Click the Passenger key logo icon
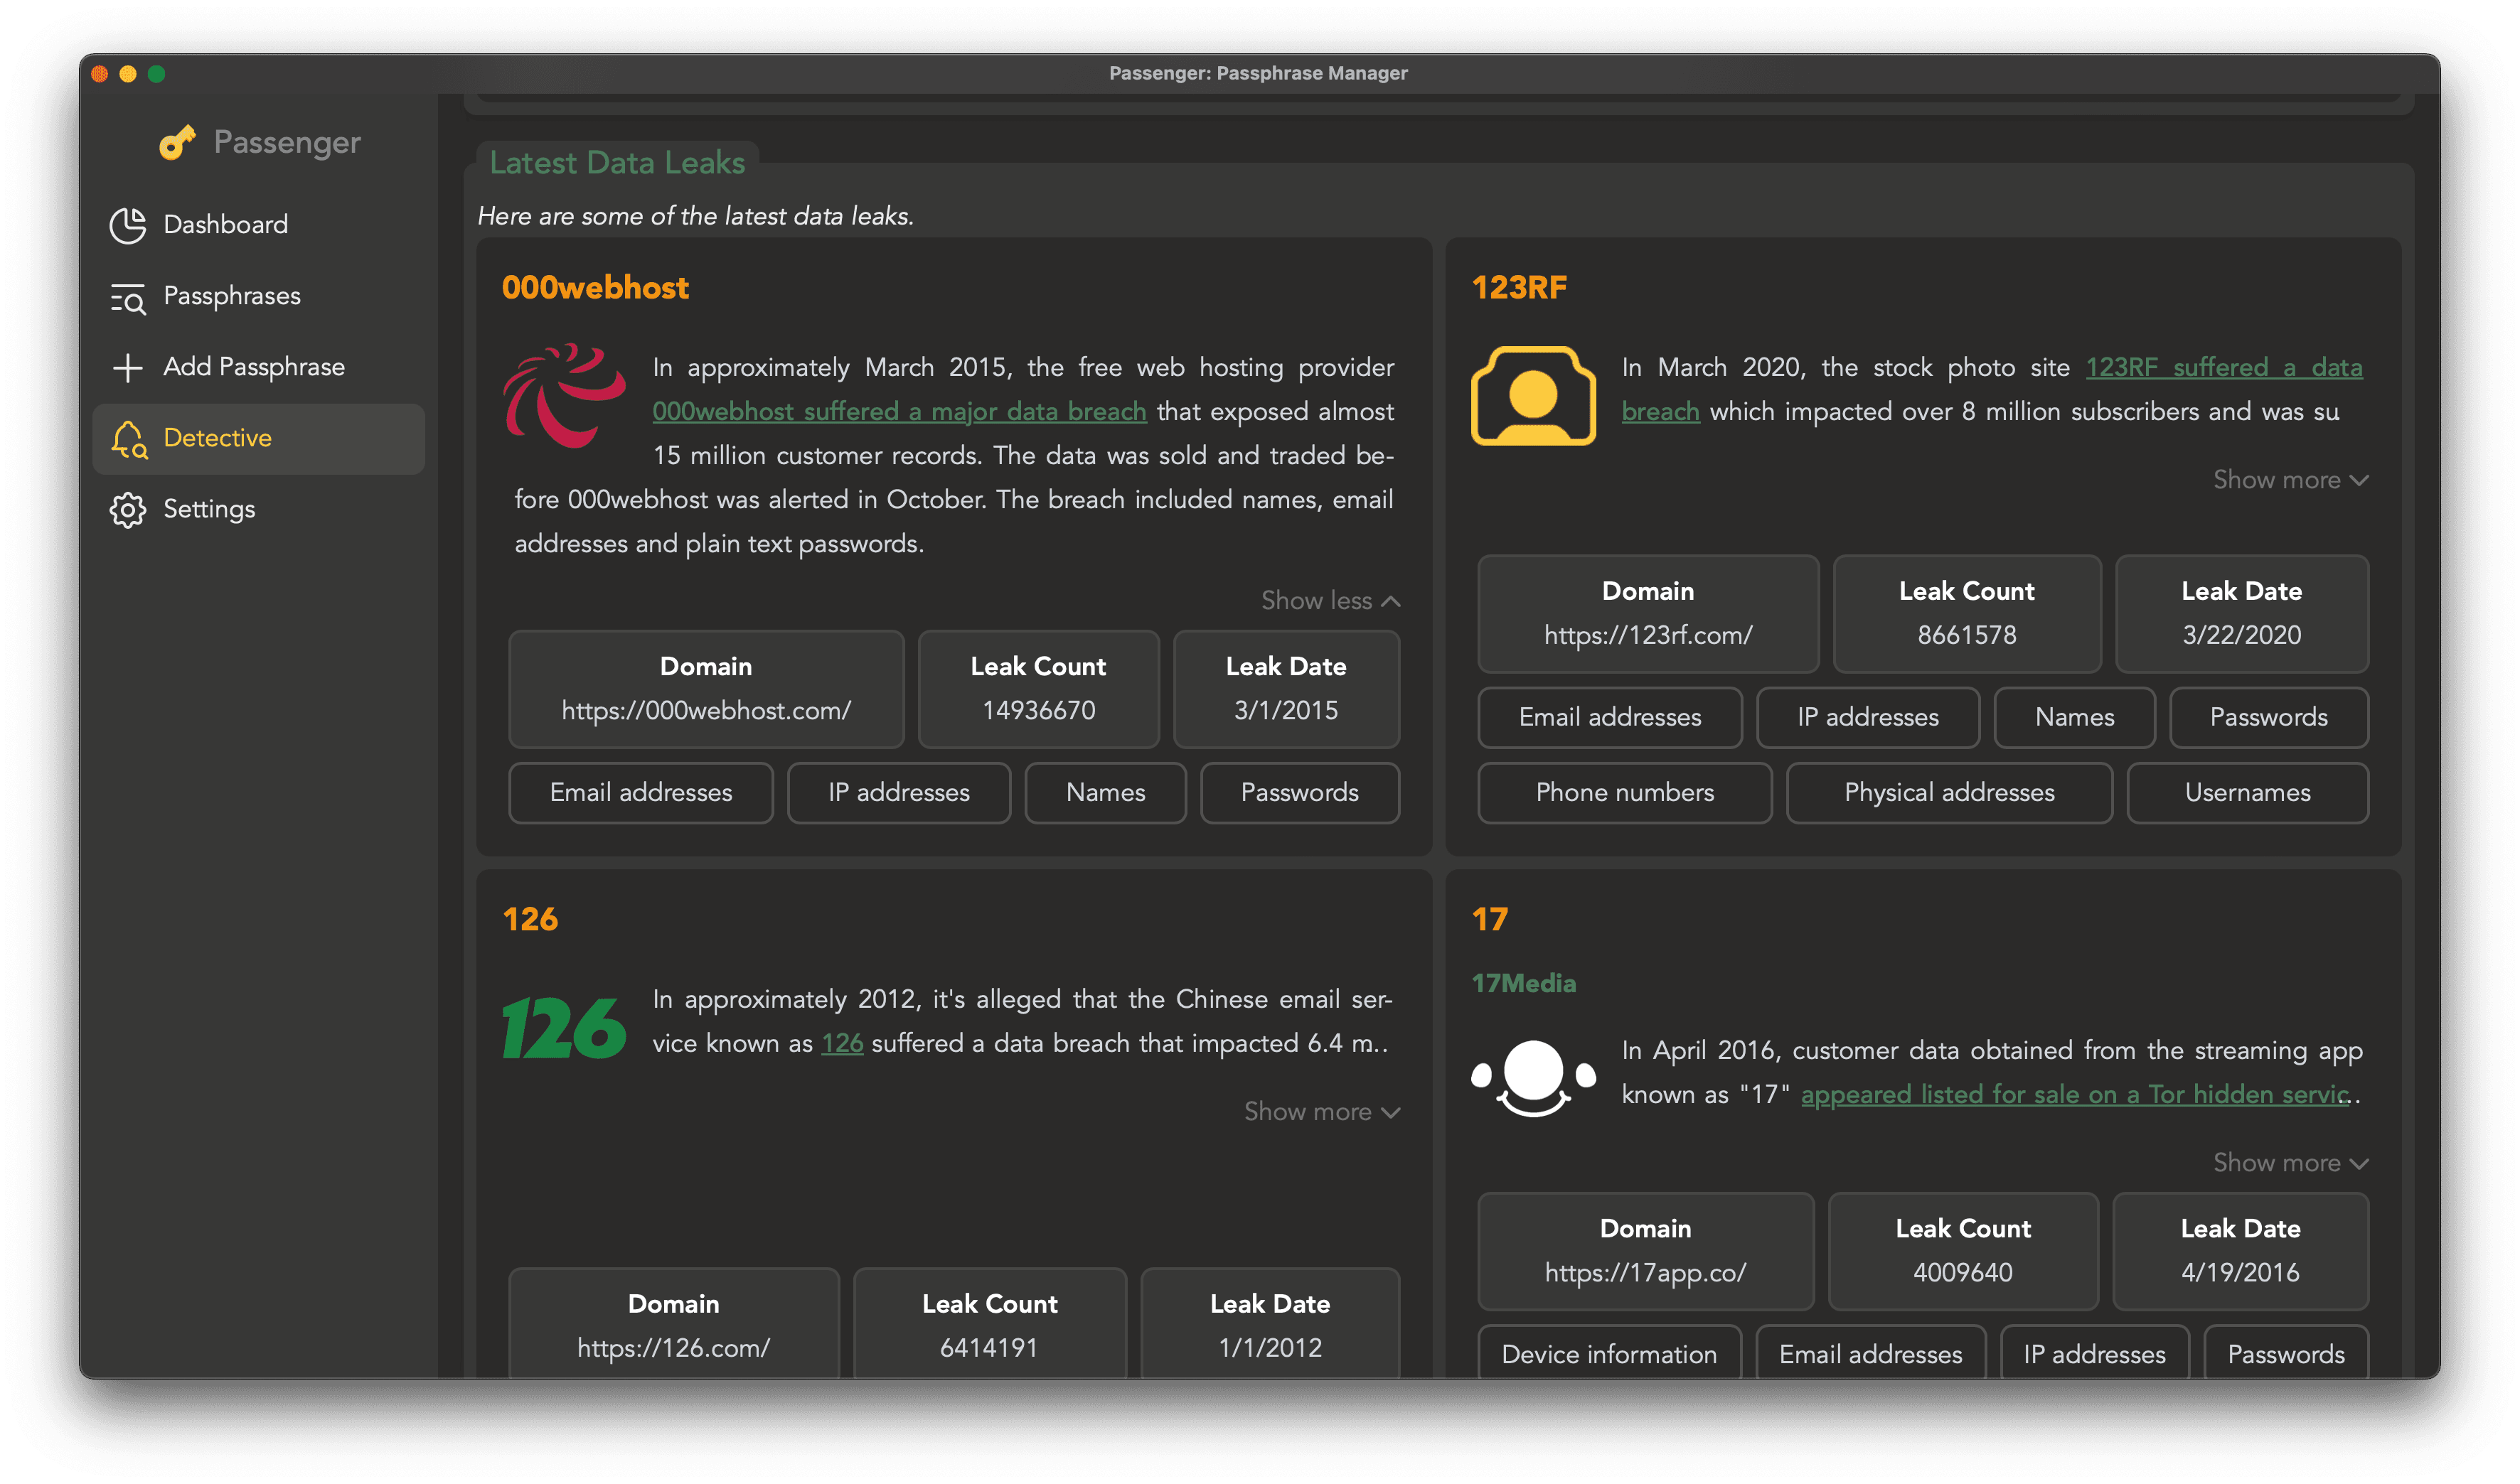This screenshot has height=1484, width=2520. coord(177,143)
